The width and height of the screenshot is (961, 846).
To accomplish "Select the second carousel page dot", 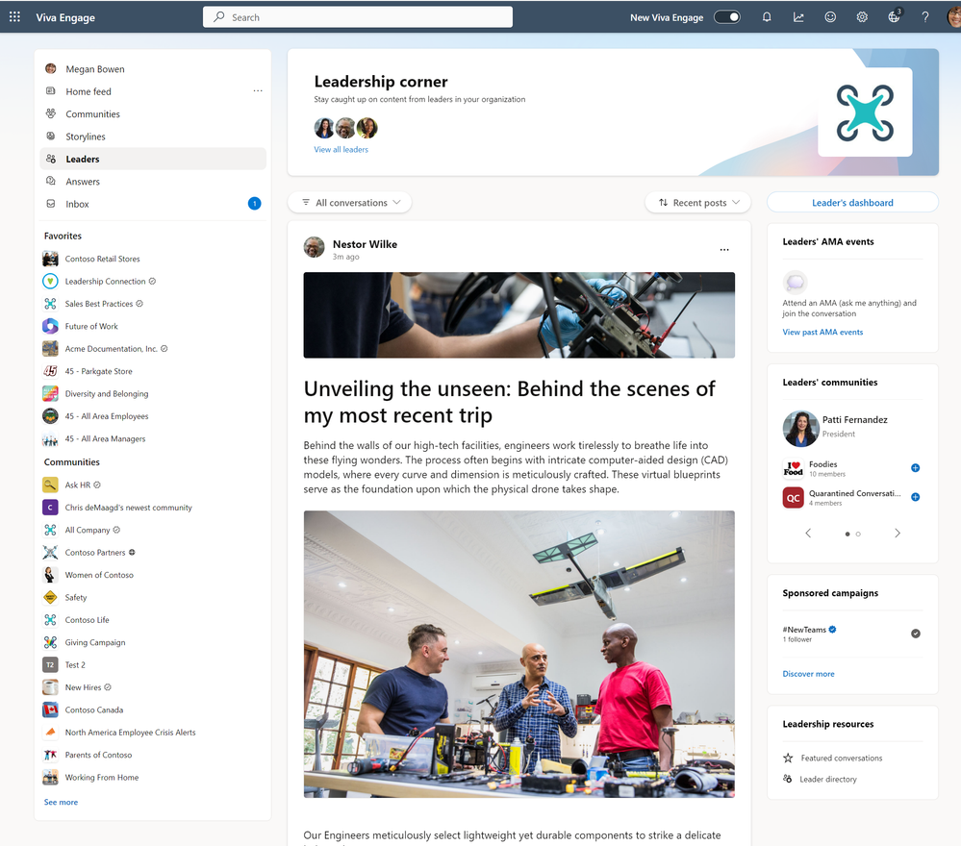I will pos(858,535).
